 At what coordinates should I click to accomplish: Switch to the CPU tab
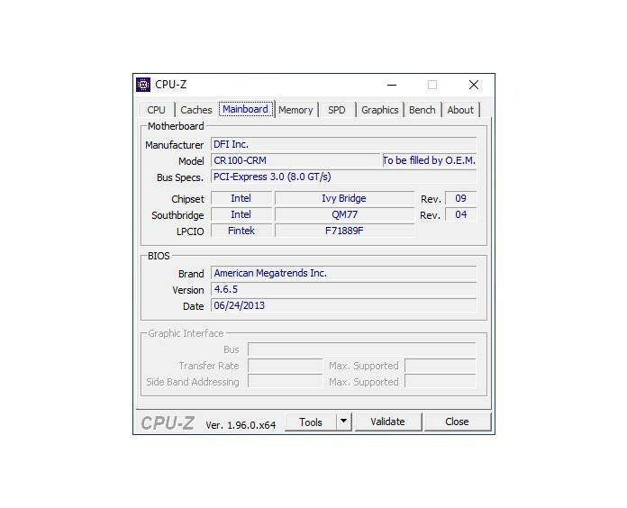tap(157, 110)
